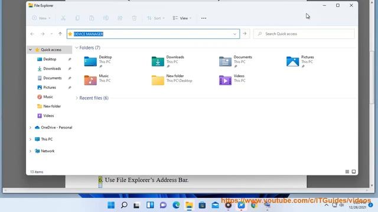
Task: Click the 13 items status text
Action: [37, 172]
